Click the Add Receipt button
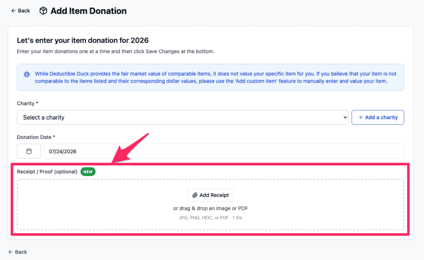This screenshot has height=260, width=424. [x=210, y=195]
